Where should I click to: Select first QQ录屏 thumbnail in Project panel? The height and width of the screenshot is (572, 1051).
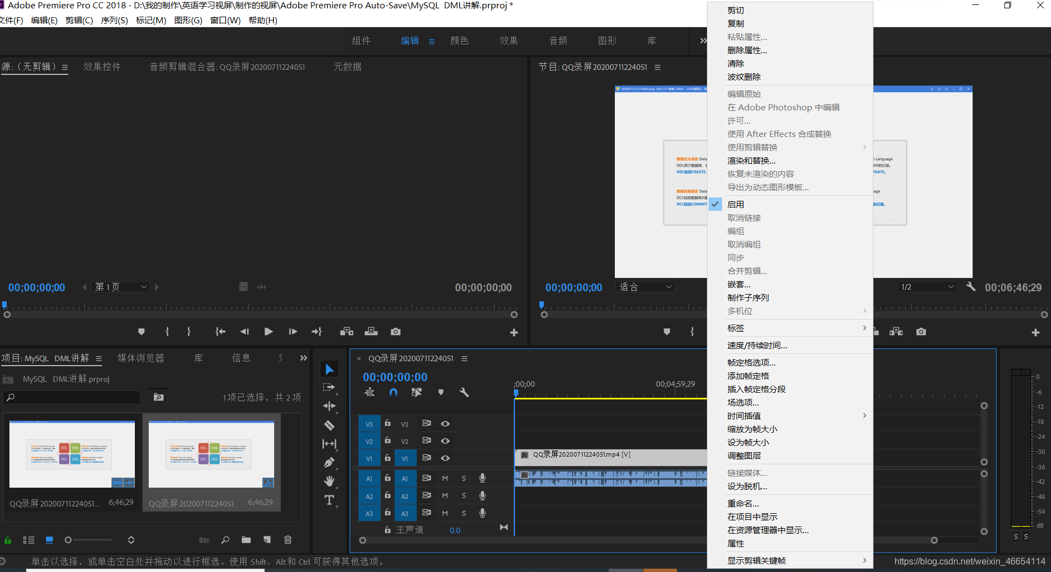72,454
